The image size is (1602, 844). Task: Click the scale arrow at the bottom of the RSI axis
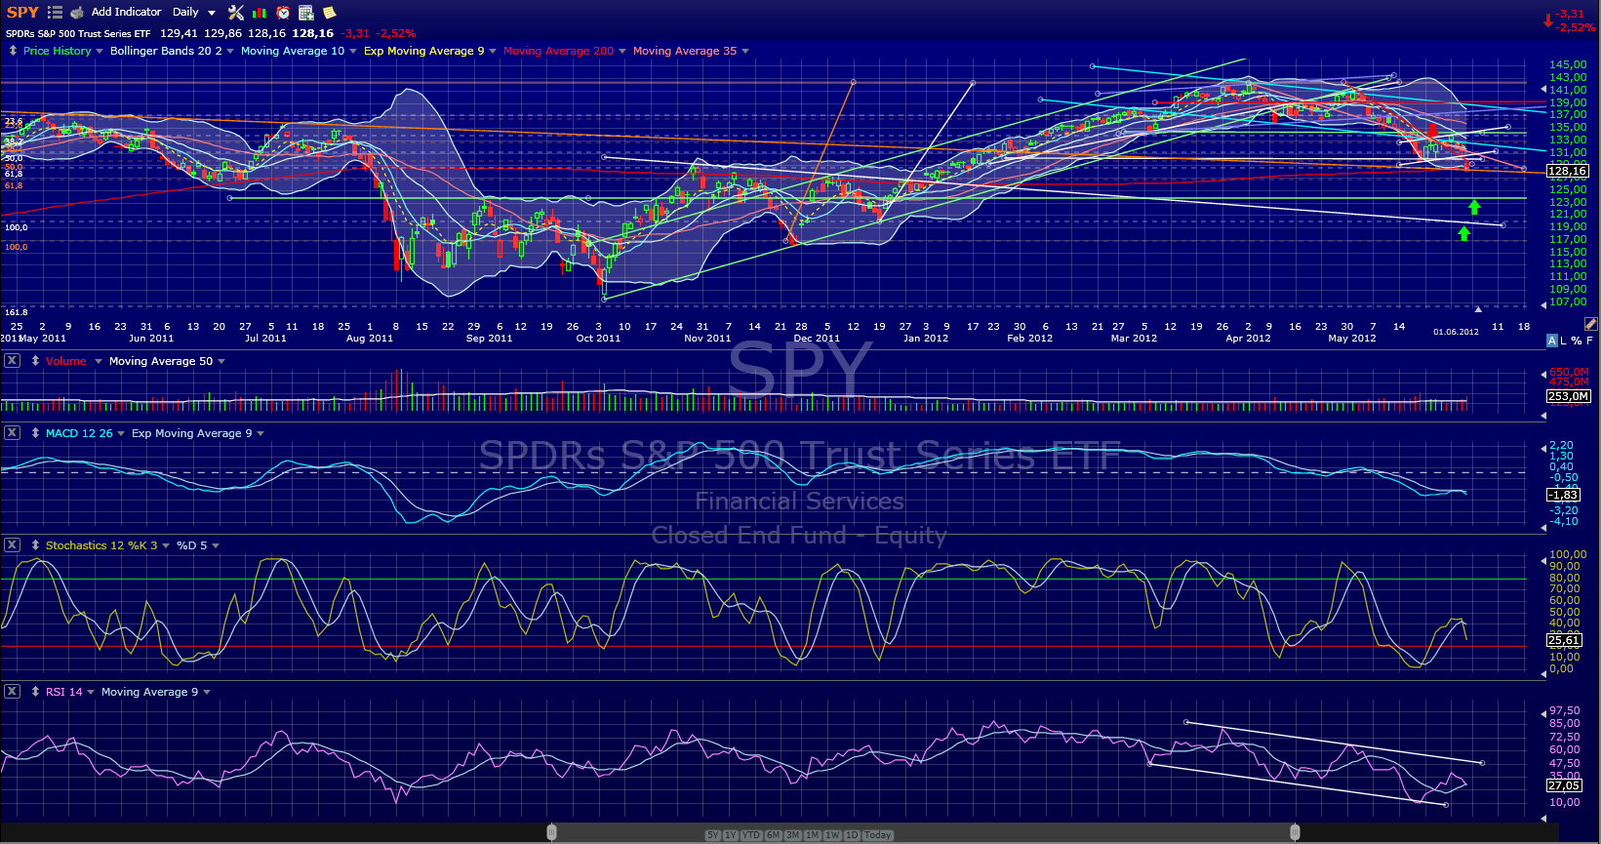click(1543, 818)
